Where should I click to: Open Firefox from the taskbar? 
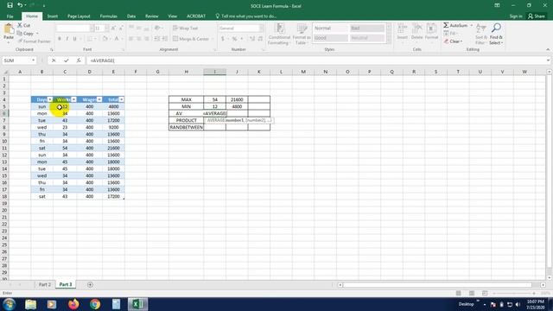coord(73,304)
